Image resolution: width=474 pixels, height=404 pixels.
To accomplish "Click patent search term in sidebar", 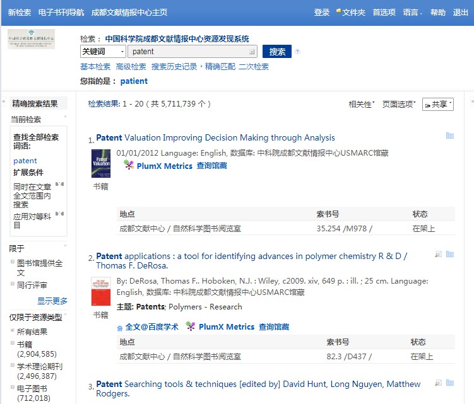I will pos(25,161).
